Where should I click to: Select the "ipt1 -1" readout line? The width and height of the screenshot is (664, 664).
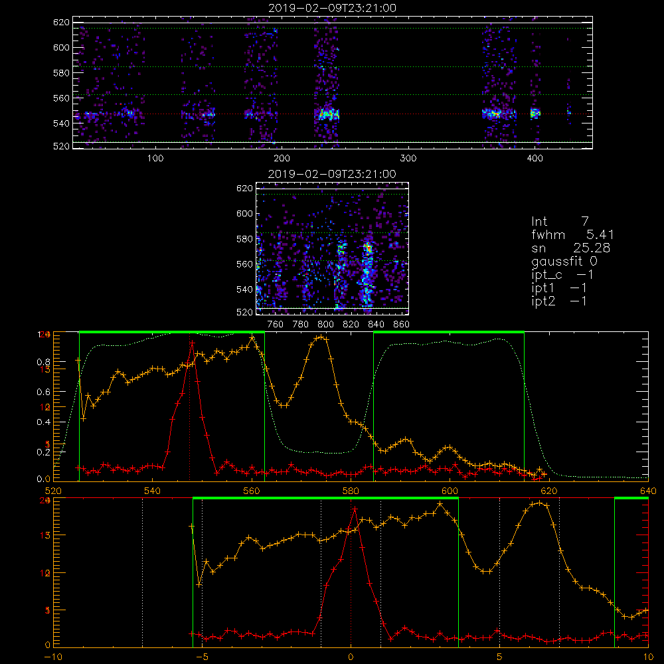click(558, 288)
